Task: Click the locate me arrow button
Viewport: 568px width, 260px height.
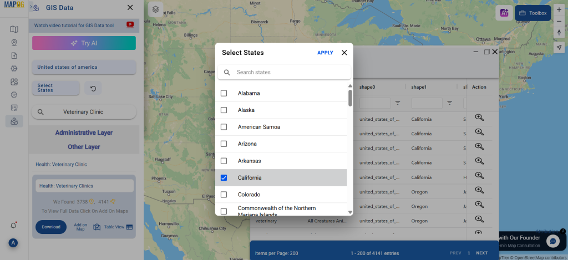Action: tap(559, 47)
